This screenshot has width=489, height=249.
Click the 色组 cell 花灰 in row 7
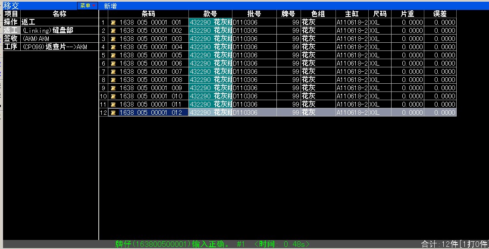(x=318, y=72)
